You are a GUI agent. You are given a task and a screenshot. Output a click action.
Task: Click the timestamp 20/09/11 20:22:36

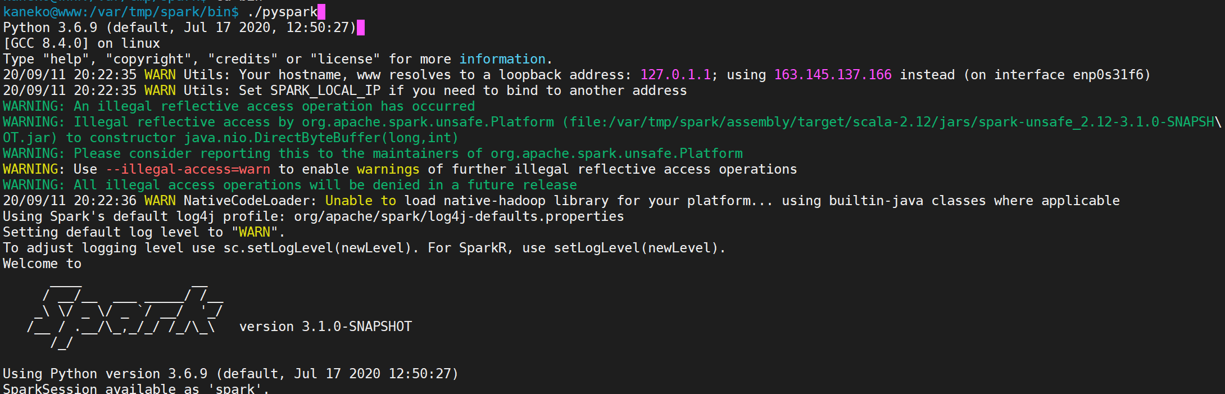coord(70,201)
